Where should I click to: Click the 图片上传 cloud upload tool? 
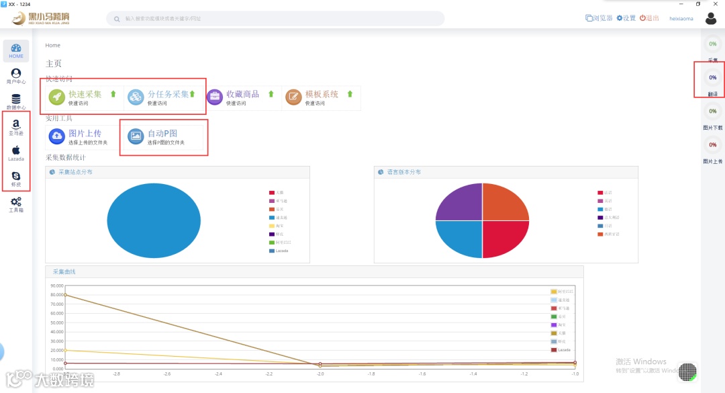click(83, 136)
